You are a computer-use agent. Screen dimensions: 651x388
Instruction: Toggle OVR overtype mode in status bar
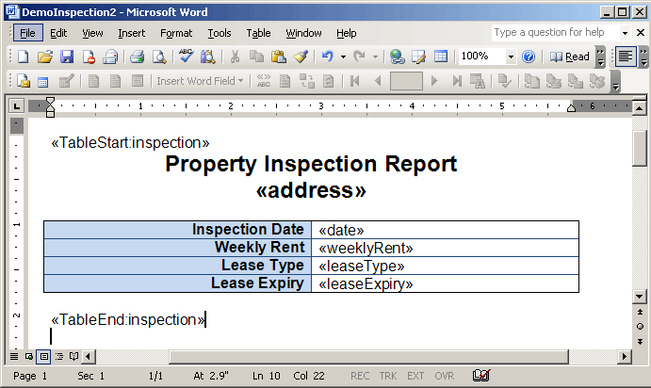[x=444, y=376]
